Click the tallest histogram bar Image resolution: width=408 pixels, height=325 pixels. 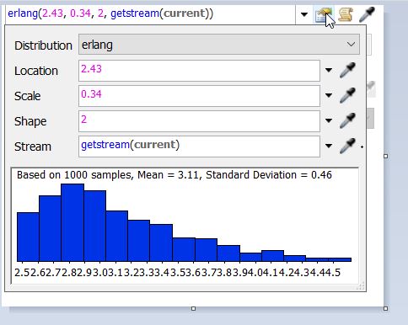pyautogui.click(x=72, y=222)
